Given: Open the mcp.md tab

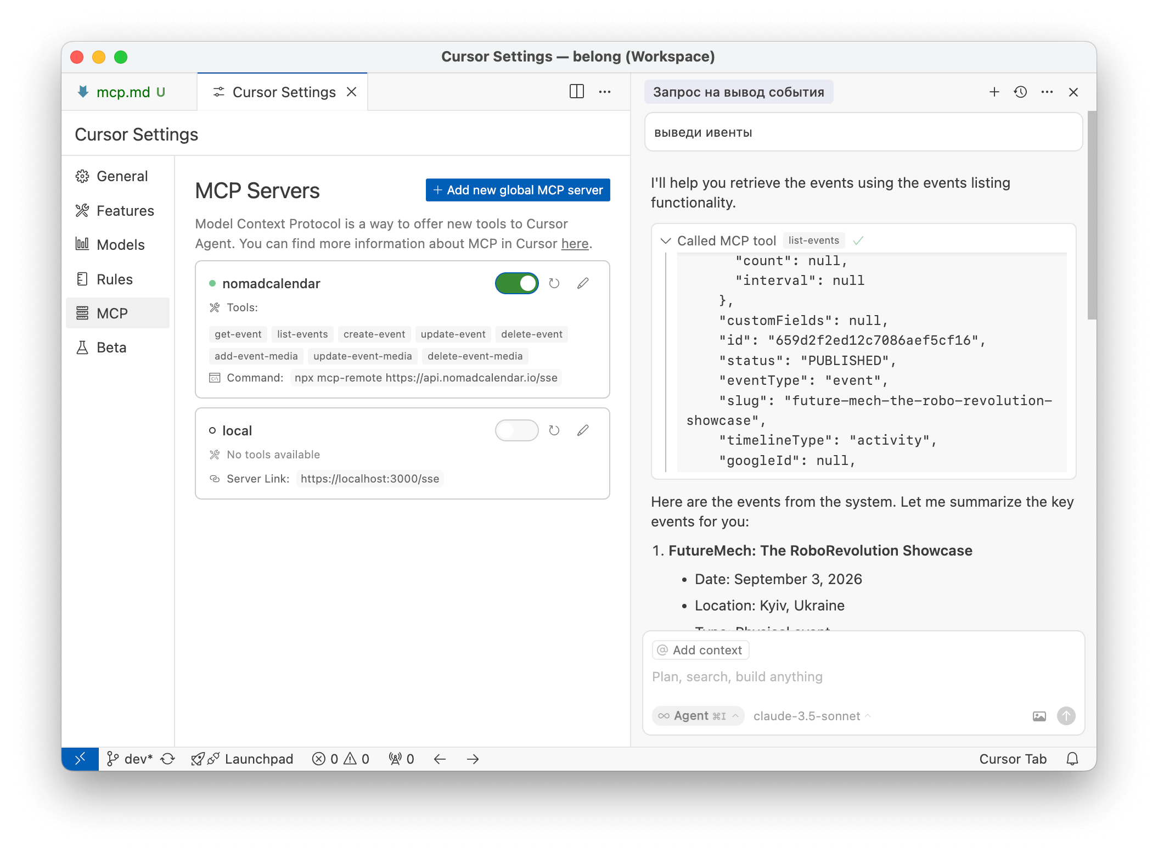Looking at the screenshot, I should (130, 92).
